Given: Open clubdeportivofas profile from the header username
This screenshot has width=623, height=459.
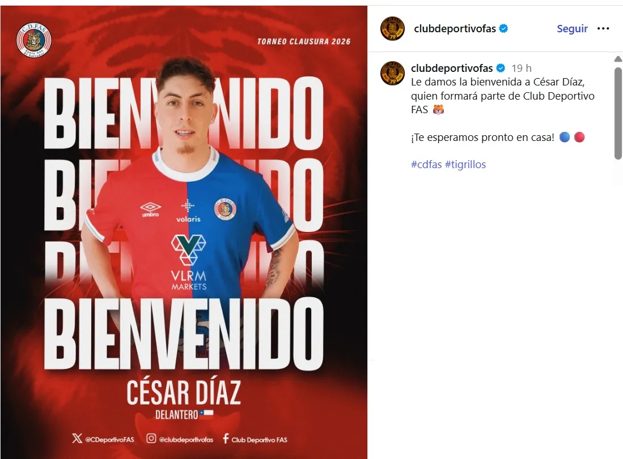Looking at the screenshot, I should pos(455,28).
